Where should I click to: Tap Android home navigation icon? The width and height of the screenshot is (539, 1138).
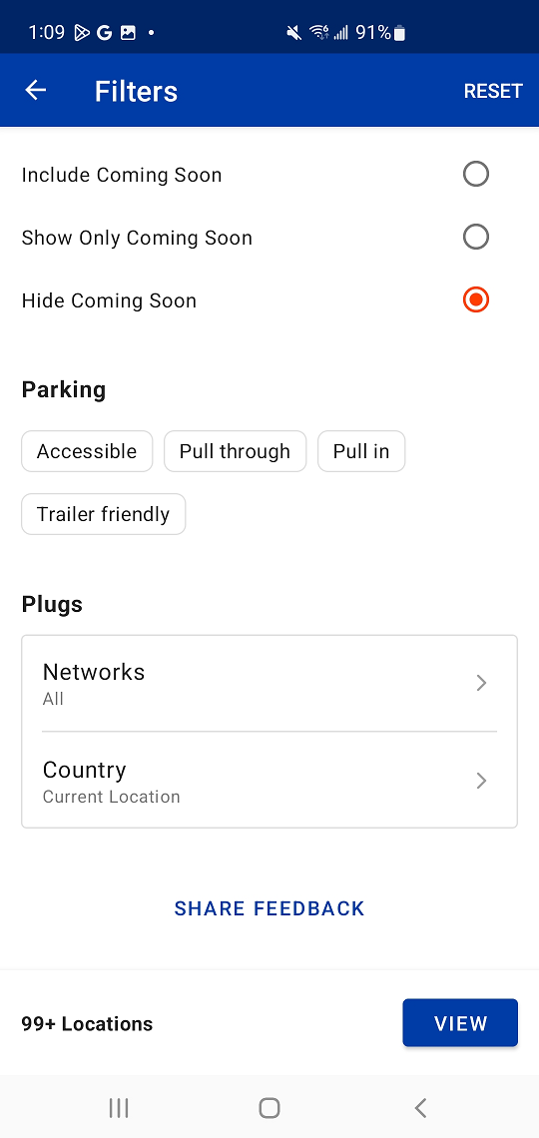pyautogui.click(x=269, y=1107)
